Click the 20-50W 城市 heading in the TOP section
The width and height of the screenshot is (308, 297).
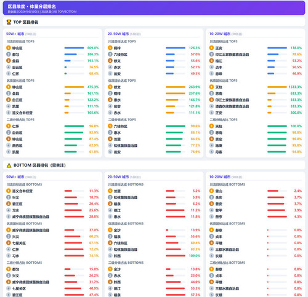118,34
